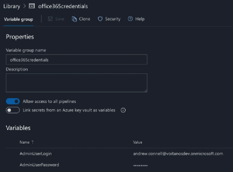Click the masked AdminUserPassword value
The image size is (233, 172).
pos(140,165)
